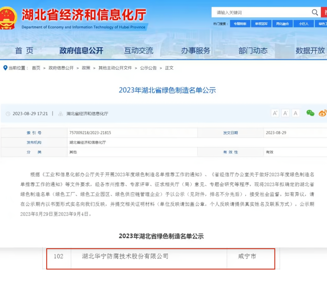Switch to the 办事服务 tab

coord(195,51)
